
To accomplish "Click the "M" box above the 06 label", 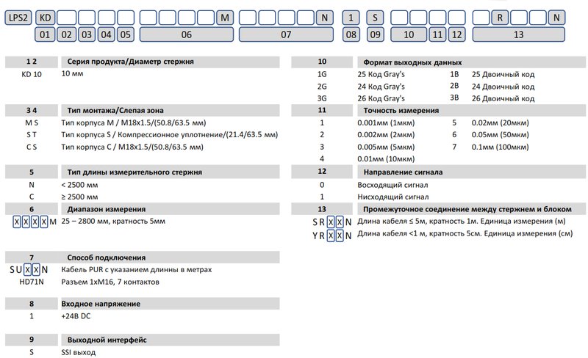I will [225, 18].
